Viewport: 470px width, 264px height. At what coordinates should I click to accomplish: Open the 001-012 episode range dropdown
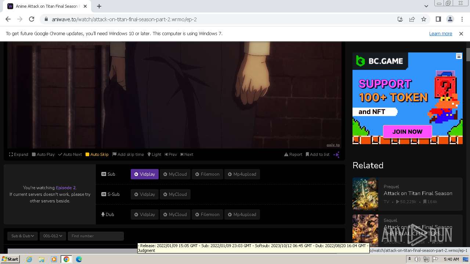pos(53,236)
